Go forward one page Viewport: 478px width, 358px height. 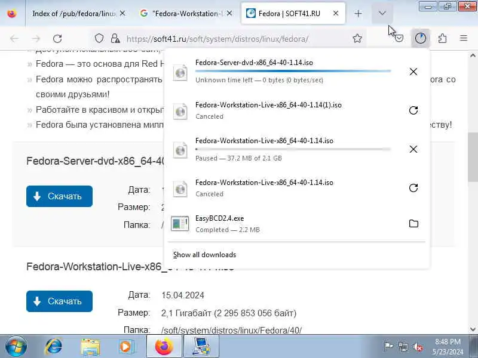pos(36,39)
